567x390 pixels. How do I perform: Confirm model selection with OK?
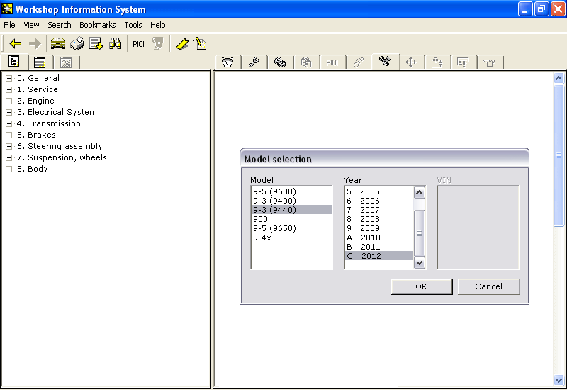[x=421, y=286]
